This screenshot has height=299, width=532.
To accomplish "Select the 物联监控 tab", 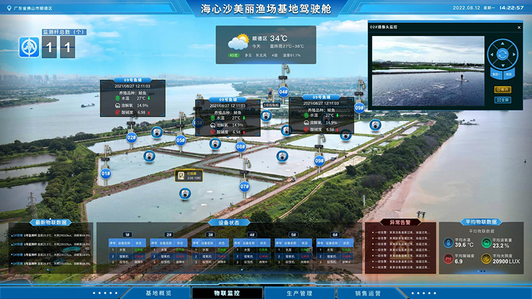I will click(228, 293).
